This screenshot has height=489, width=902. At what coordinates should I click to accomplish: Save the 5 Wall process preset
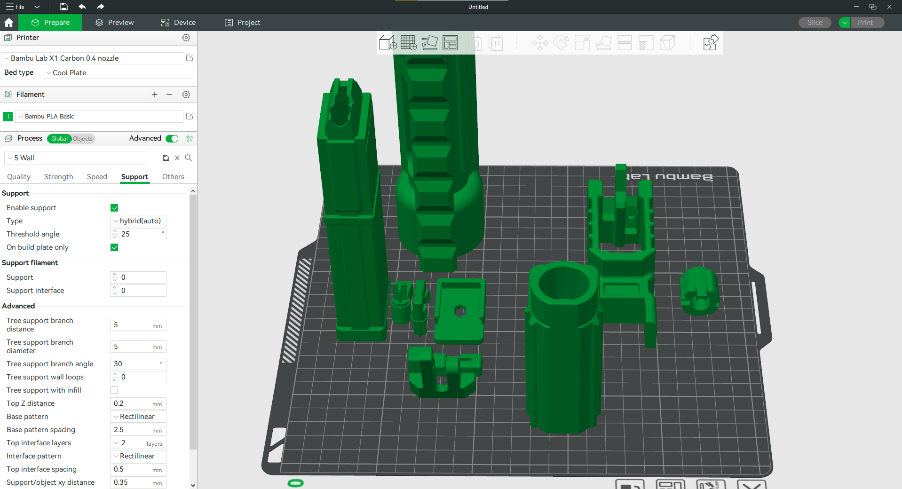click(x=166, y=158)
